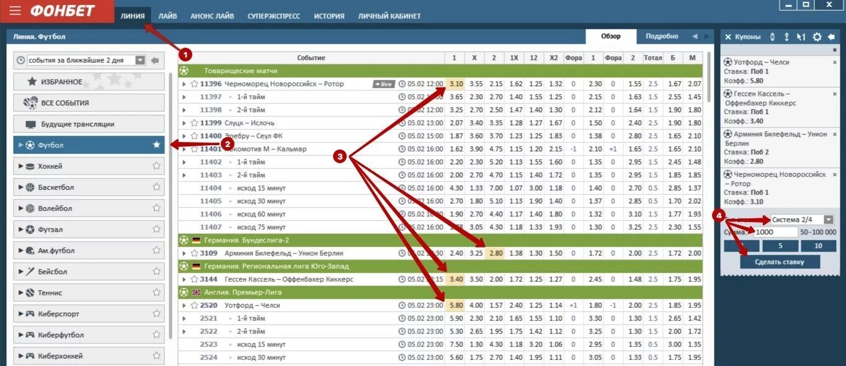Viewport: 846px width, 366px height.
Task: Open the hamburger menu next to Фонбет logo
Action: (x=16, y=11)
